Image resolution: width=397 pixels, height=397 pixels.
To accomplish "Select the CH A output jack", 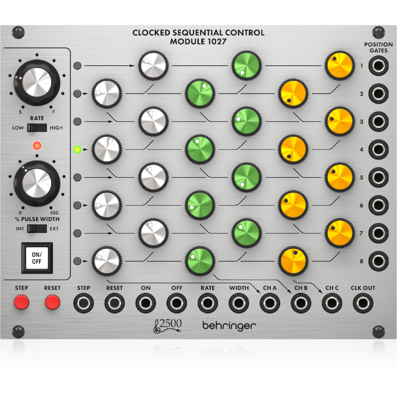I will pyautogui.click(x=270, y=303).
